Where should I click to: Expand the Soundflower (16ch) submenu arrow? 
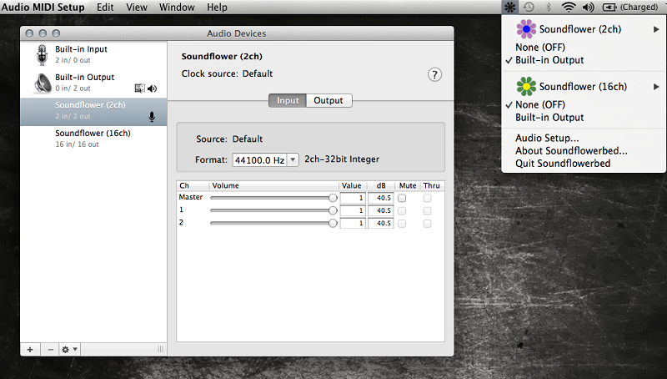(x=656, y=87)
